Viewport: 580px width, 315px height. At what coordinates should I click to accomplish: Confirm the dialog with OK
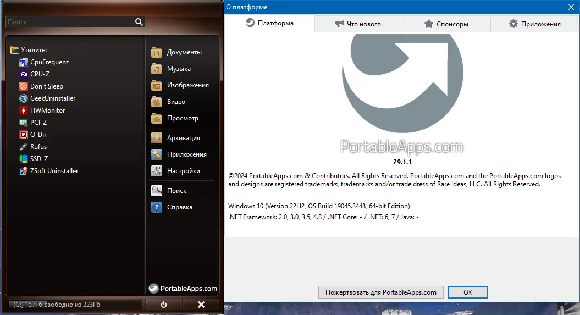467,292
